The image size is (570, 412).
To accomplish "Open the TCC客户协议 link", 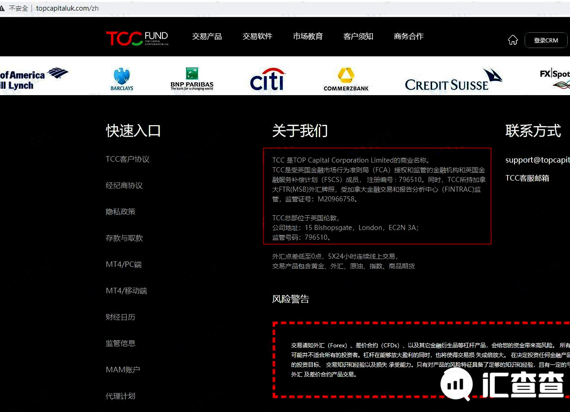I will (x=128, y=159).
